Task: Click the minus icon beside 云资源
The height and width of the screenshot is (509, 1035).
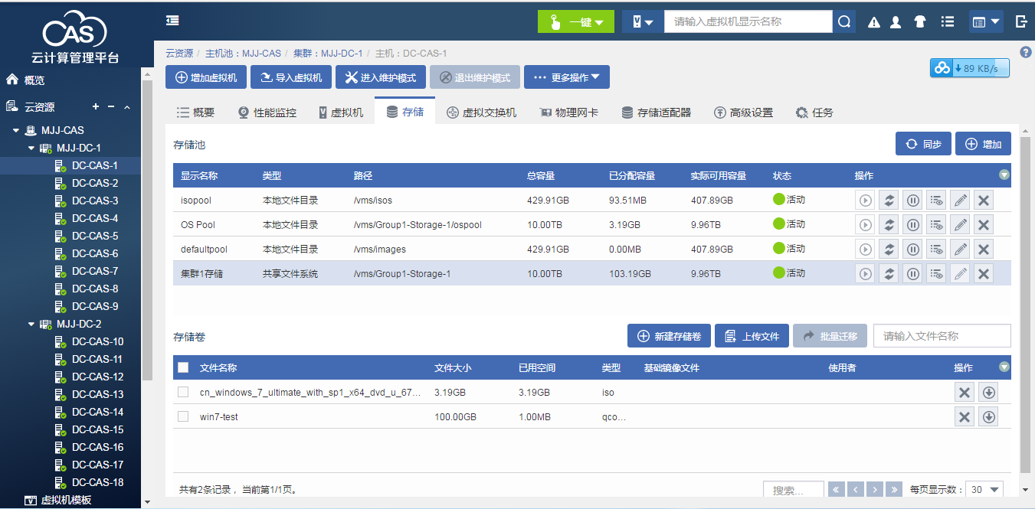Action: point(111,107)
